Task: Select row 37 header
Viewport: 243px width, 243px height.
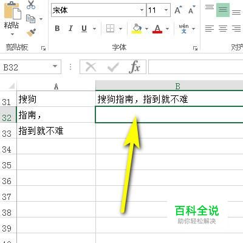Action: click(x=8, y=194)
